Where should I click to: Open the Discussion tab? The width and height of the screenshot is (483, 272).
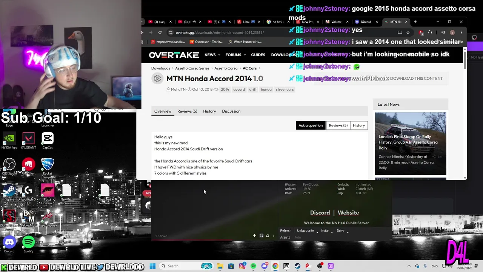coord(231,111)
